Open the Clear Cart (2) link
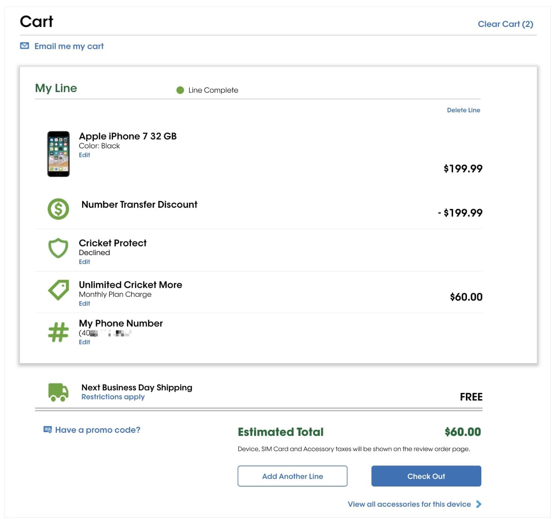This screenshot has width=559, height=523. coord(505,24)
